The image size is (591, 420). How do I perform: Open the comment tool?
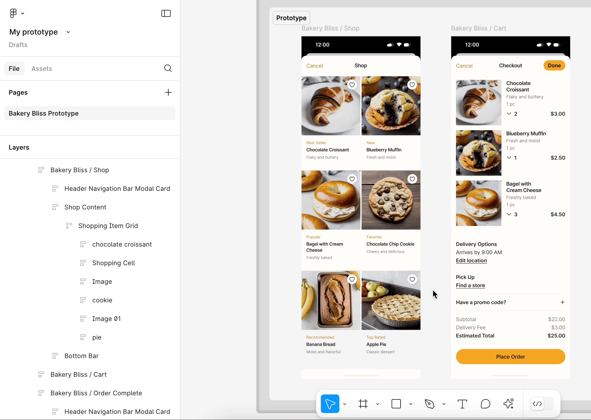coord(485,404)
